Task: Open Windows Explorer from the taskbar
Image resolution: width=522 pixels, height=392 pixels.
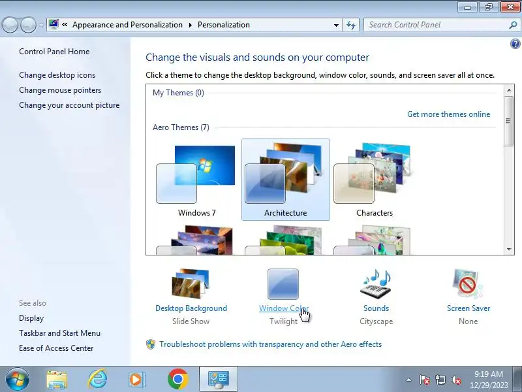Action: tap(57, 380)
